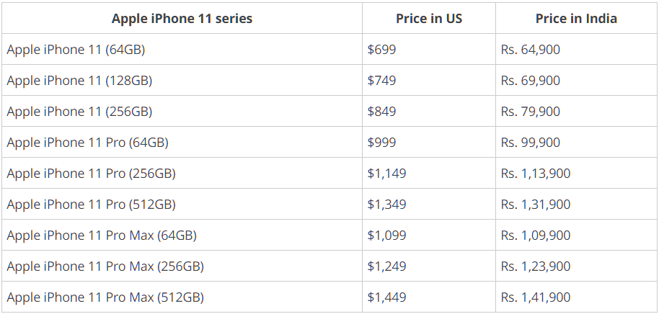Click 'Apple iPhone 11 Pro Max (256GB)' cell
The height and width of the screenshot is (314, 659).
[x=105, y=266]
